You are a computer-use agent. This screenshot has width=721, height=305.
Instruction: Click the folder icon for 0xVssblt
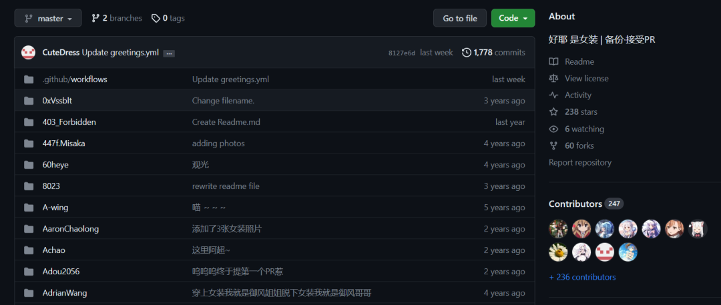pos(29,101)
